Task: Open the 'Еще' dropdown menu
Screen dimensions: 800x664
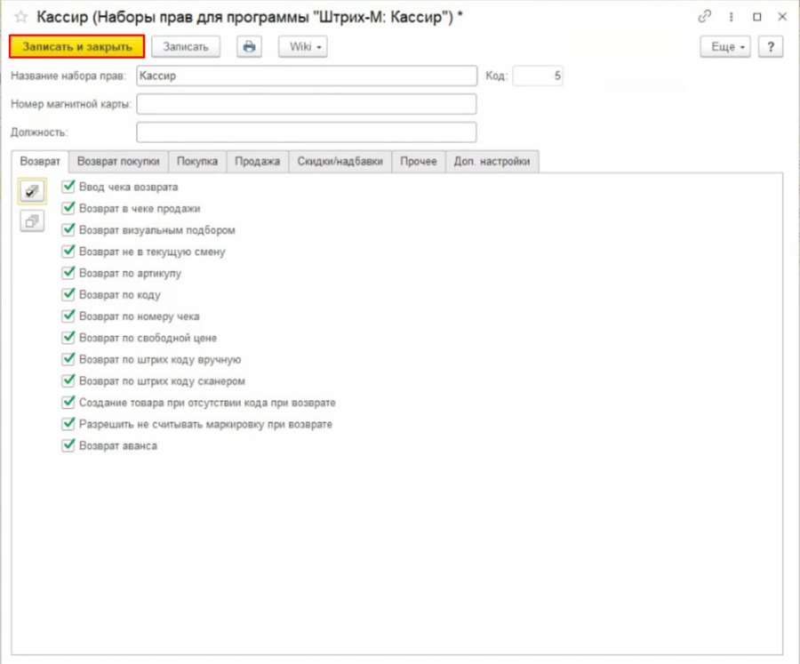Action: [x=725, y=47]
